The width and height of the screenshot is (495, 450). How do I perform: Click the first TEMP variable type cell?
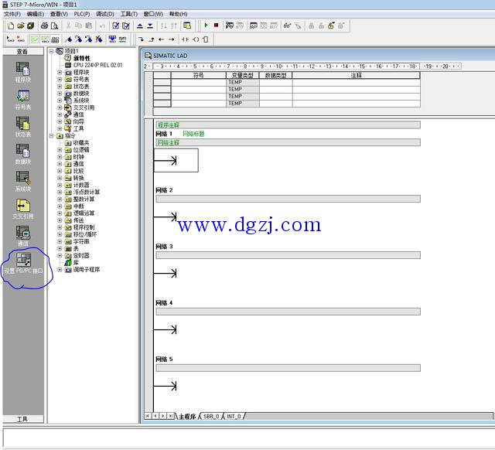242,83
